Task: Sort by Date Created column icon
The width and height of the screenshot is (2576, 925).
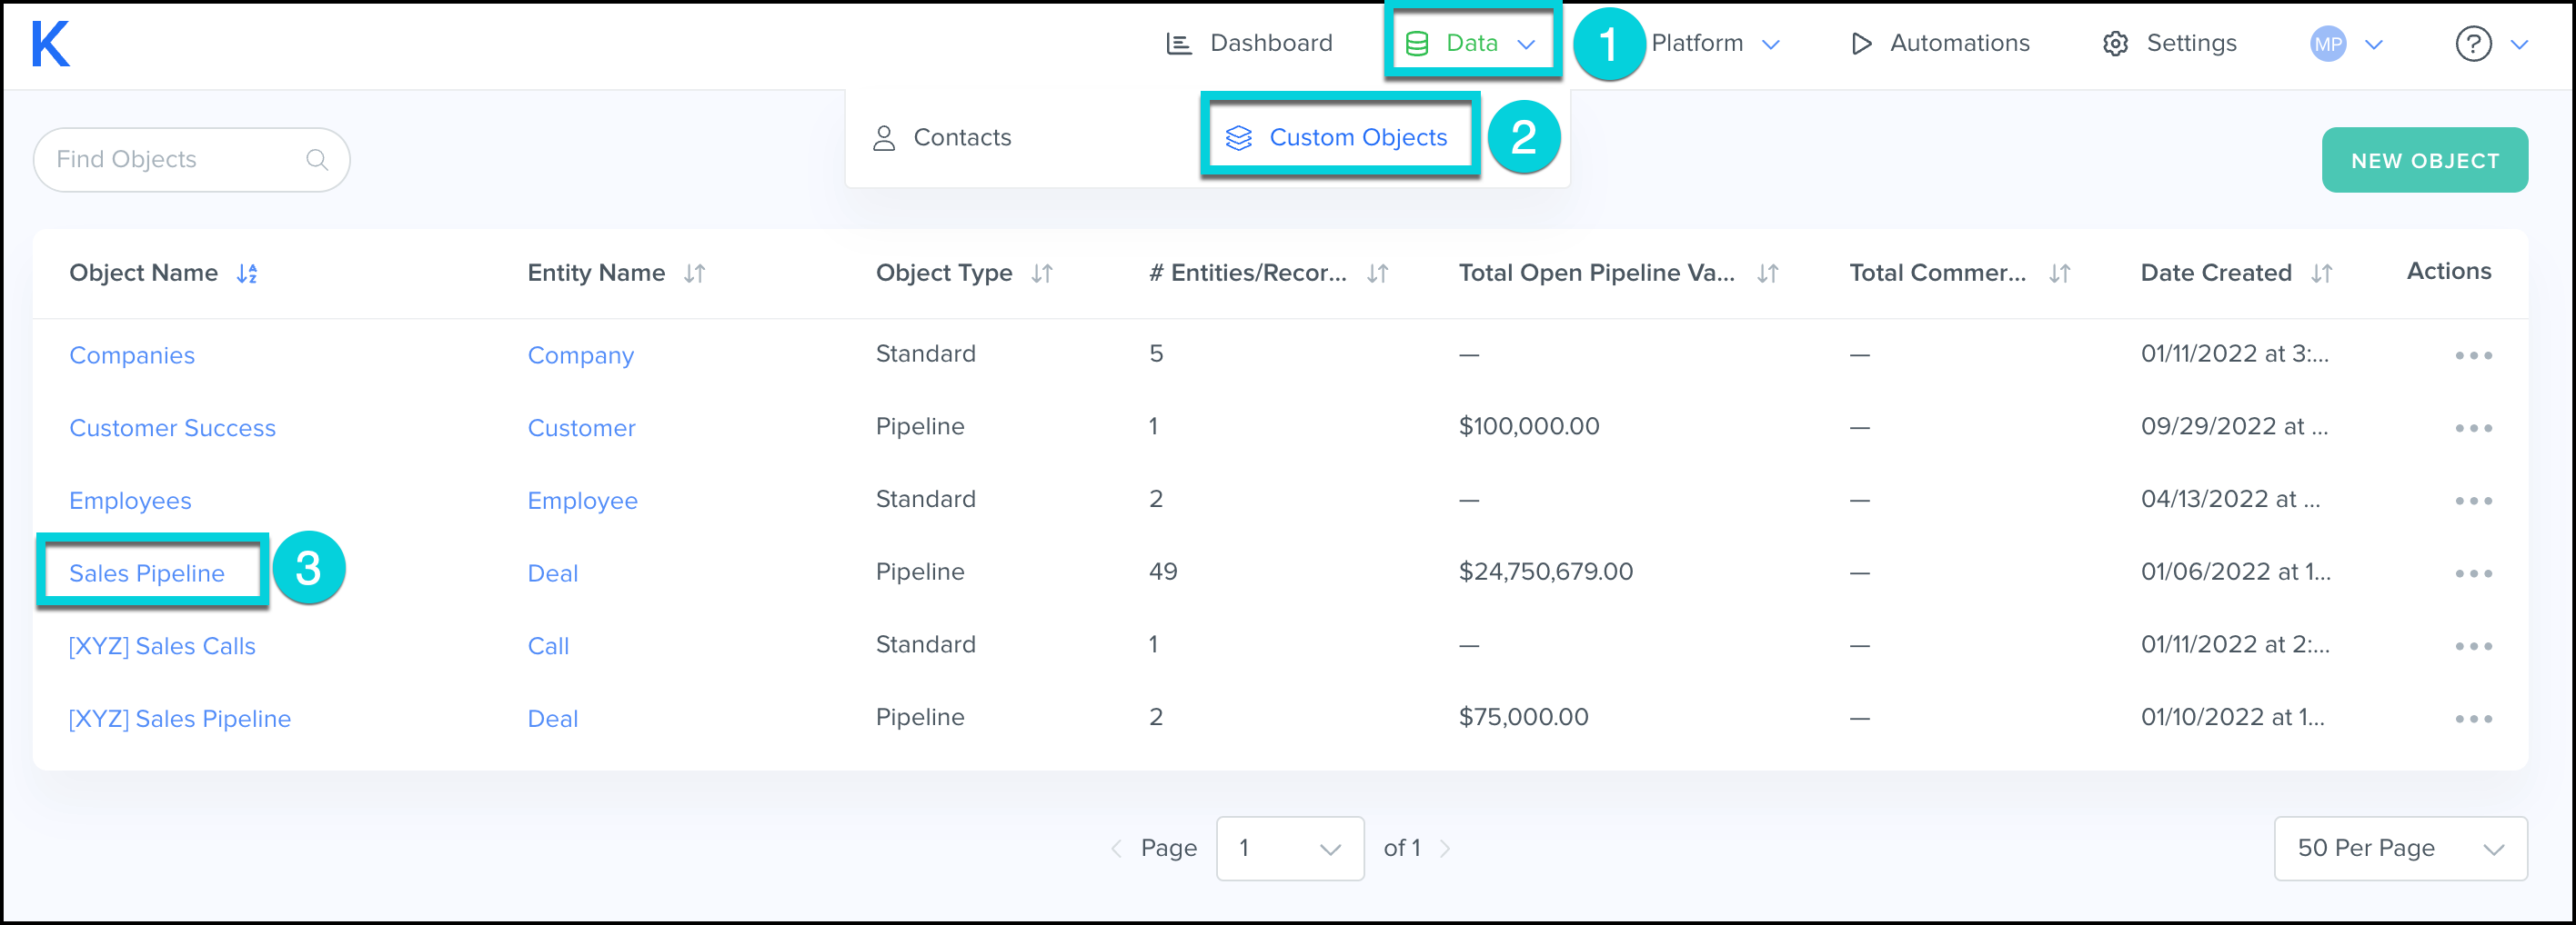Action: (2321, 274)
